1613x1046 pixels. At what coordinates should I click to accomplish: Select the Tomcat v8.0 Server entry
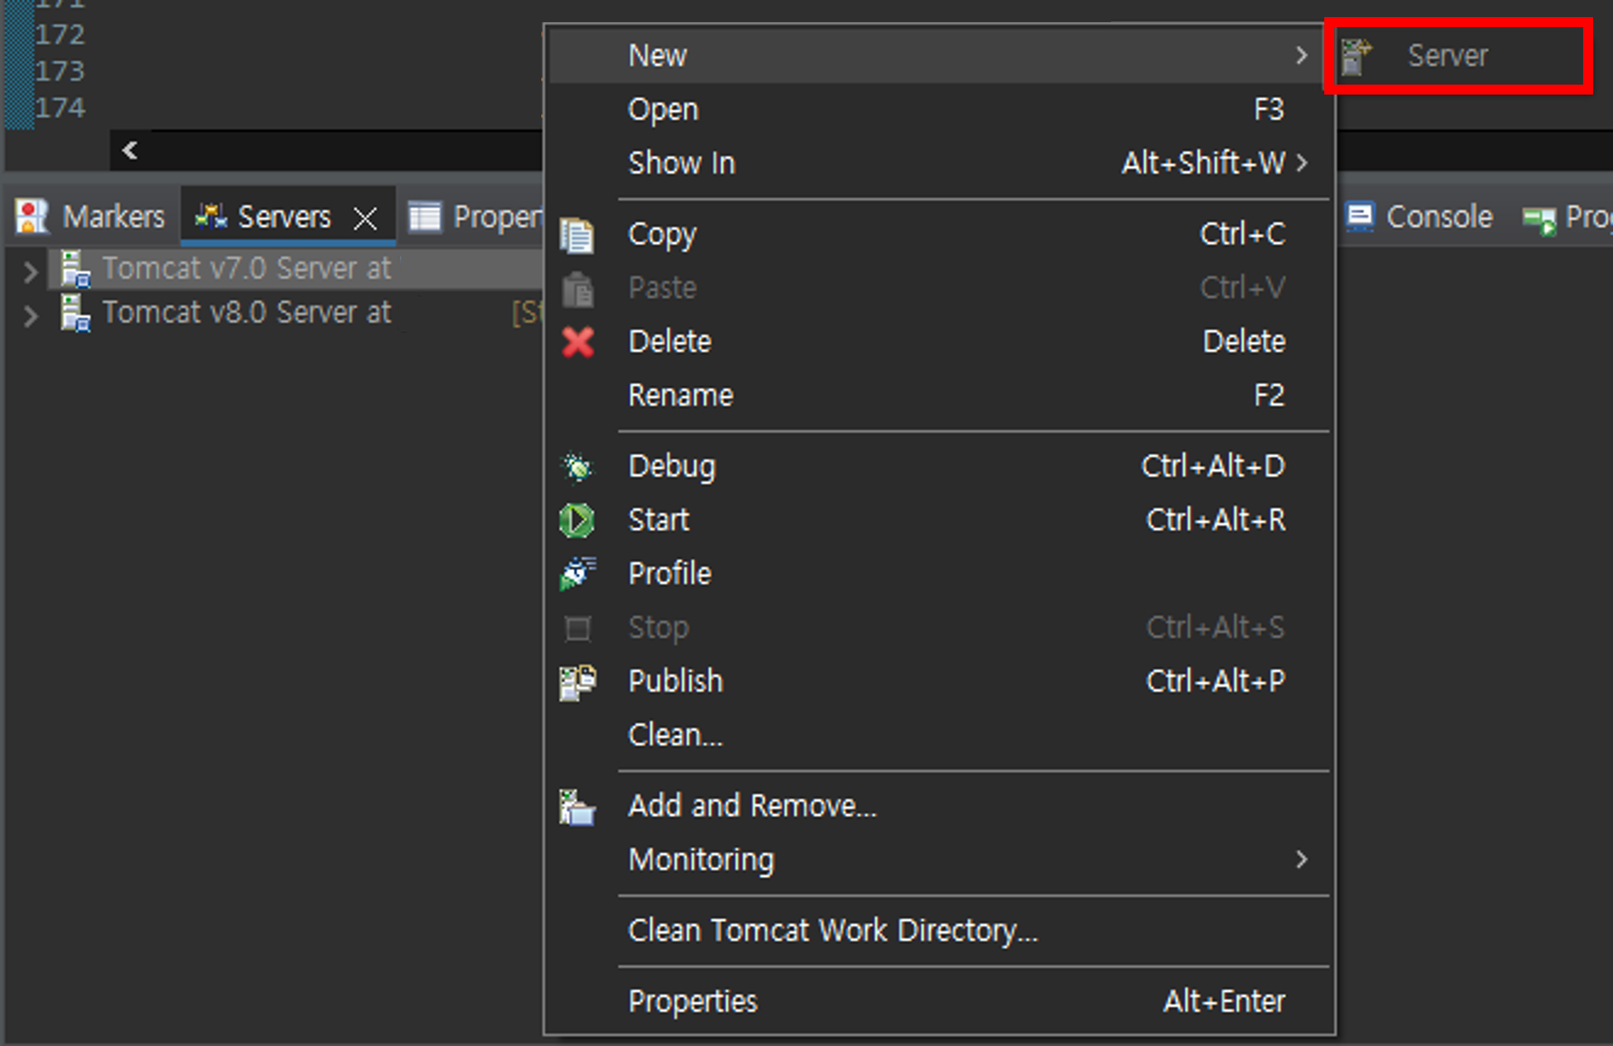click(246, 313)
